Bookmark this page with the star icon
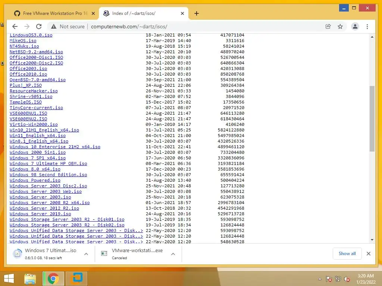The width and height of the screenshot is (382, 286). pyautogui.click(x=340, y=26)
